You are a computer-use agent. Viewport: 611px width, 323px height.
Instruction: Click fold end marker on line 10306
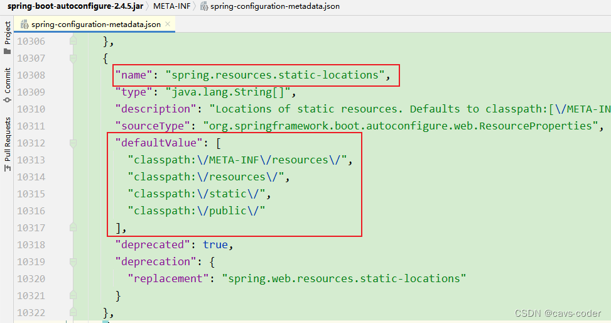point(73,41)
